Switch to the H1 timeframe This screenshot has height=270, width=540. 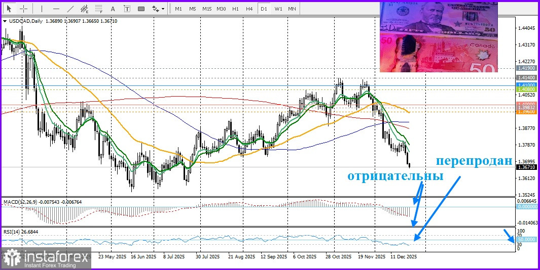[x=235, y=9]
